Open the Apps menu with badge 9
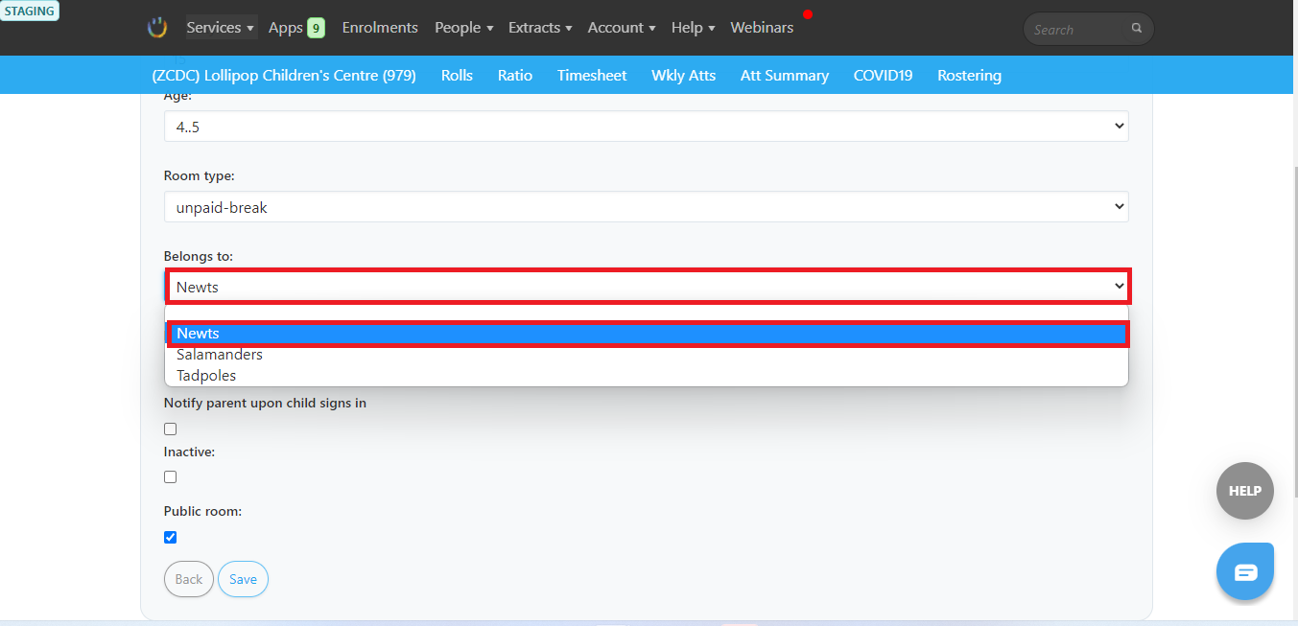The image size is (1298, 626). [296, 28]
